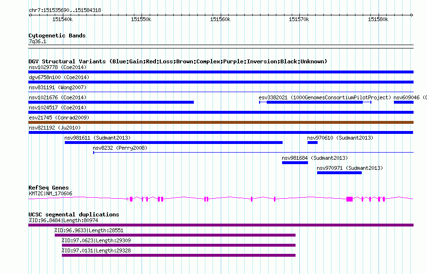Click the nsv8232 (Perry2008) label text

point(120,148)
